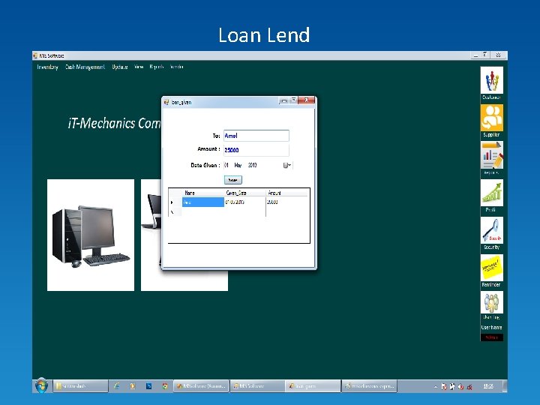Click the desktop computer thumbnail image
The height and width of the screenshot is (405, 540).
tap(91, 235)
